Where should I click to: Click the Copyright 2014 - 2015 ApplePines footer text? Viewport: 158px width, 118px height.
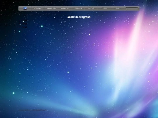(x=32, y=110)
